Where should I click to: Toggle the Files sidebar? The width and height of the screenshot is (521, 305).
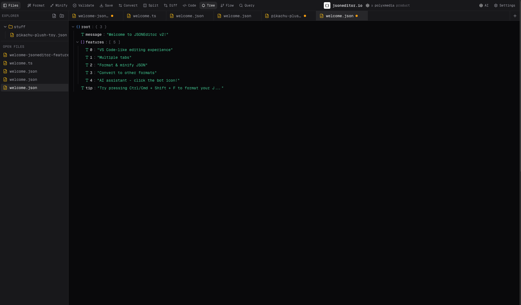pyautogui.click(x=11, y=5)
